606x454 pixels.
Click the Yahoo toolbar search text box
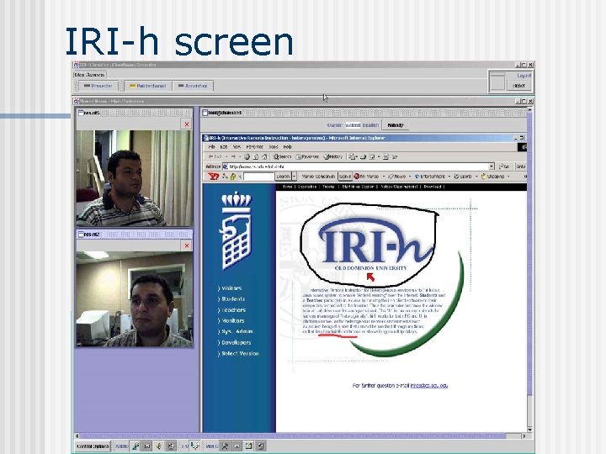[258, 177]
